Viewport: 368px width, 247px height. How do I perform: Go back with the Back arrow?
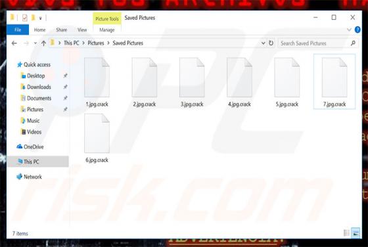[14, 43]
